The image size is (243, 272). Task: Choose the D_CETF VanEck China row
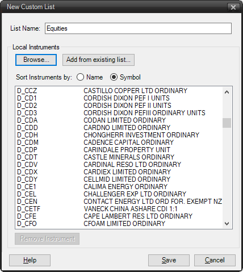(119, 209)
